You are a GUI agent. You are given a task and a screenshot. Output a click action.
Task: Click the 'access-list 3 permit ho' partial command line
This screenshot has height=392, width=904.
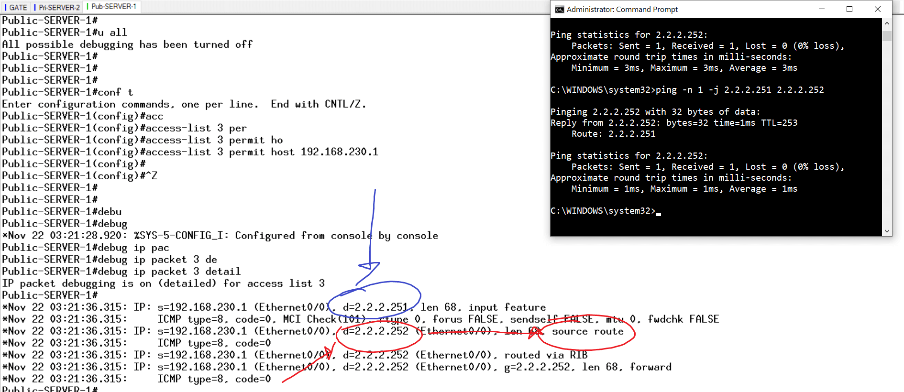coord(142,140)
